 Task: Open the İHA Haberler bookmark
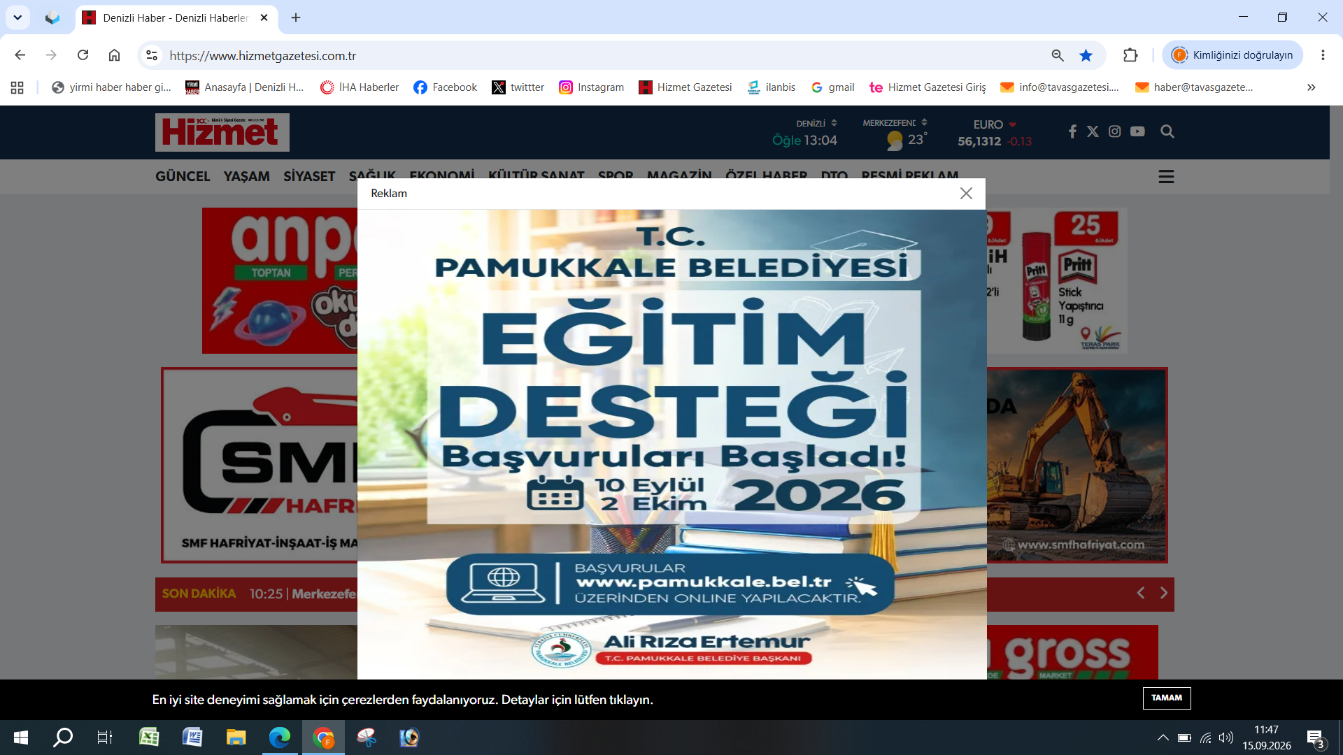pyautogui.click(x=360, y=87)
